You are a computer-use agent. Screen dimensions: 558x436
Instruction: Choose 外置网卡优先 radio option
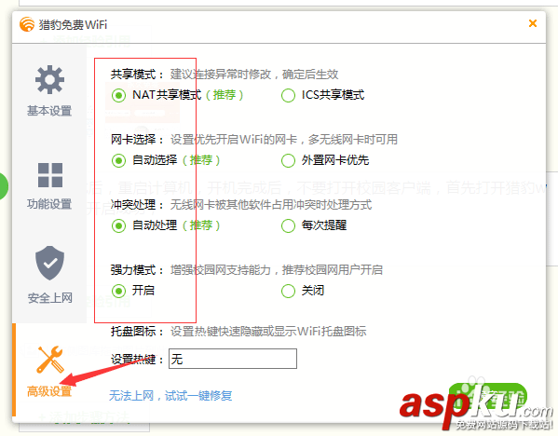pyautogui.click(x=288, y=160)
